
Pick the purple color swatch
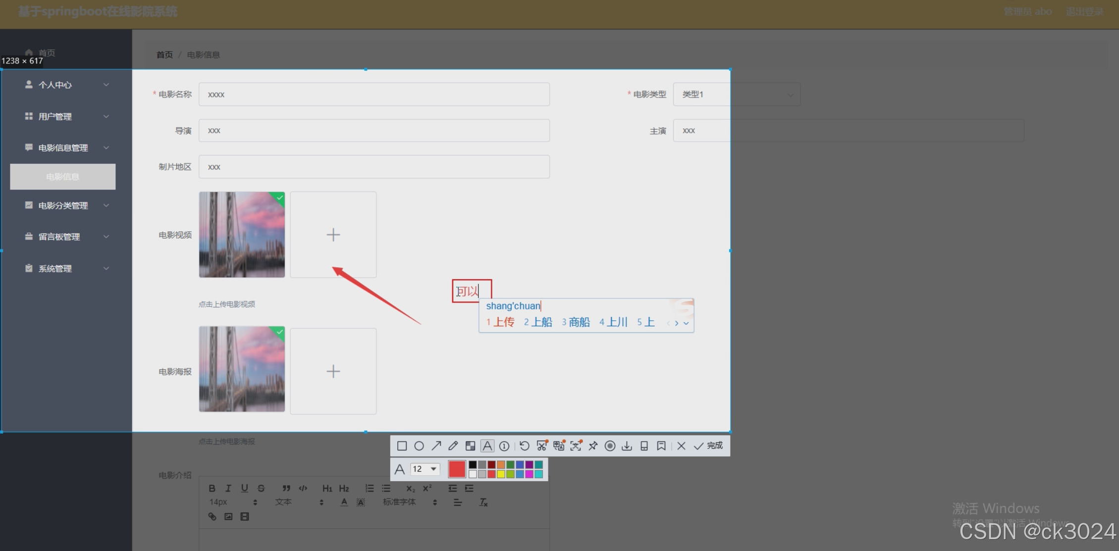(529, 464)
